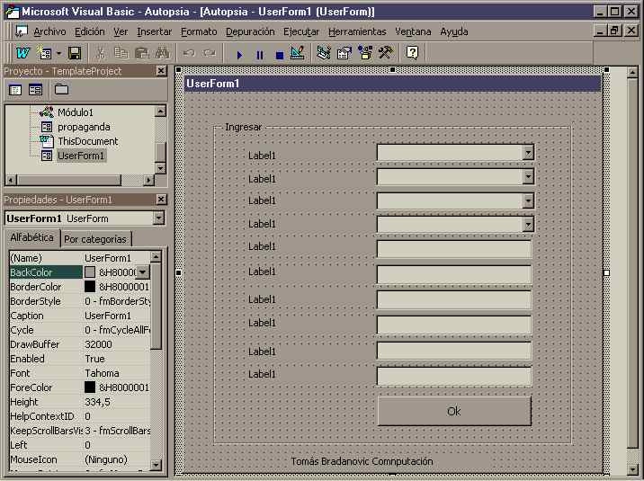Screen dimensions: 644x481
Task: Open the first combo box dropdown arrow
Action: pyautogui.click(x=528, y=153)
